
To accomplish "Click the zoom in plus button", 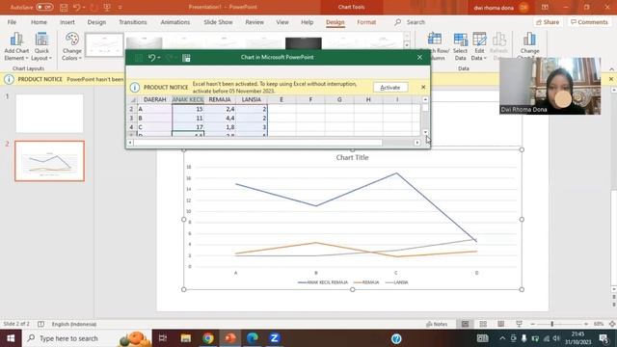I will coord(586,324).
